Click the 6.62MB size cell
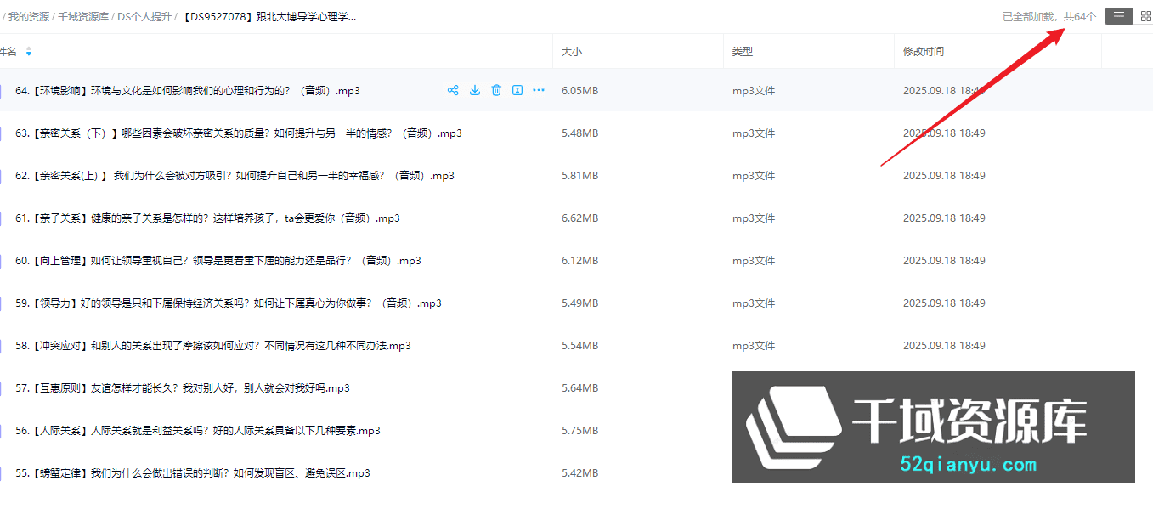The height and width of the screenshot is (509, 1153). pyautogui.click(x=580, y=218)
